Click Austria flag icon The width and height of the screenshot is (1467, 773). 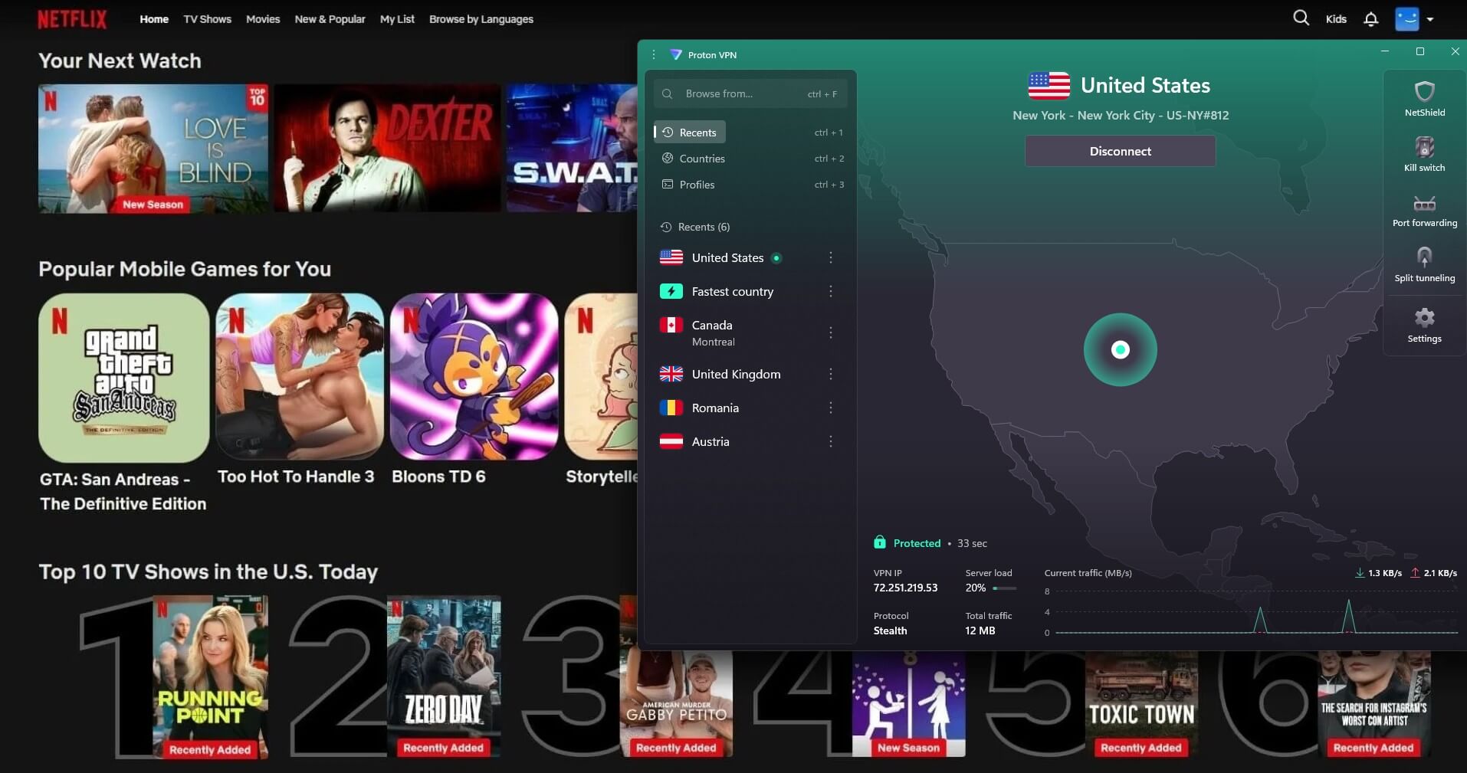click(671, 441)
